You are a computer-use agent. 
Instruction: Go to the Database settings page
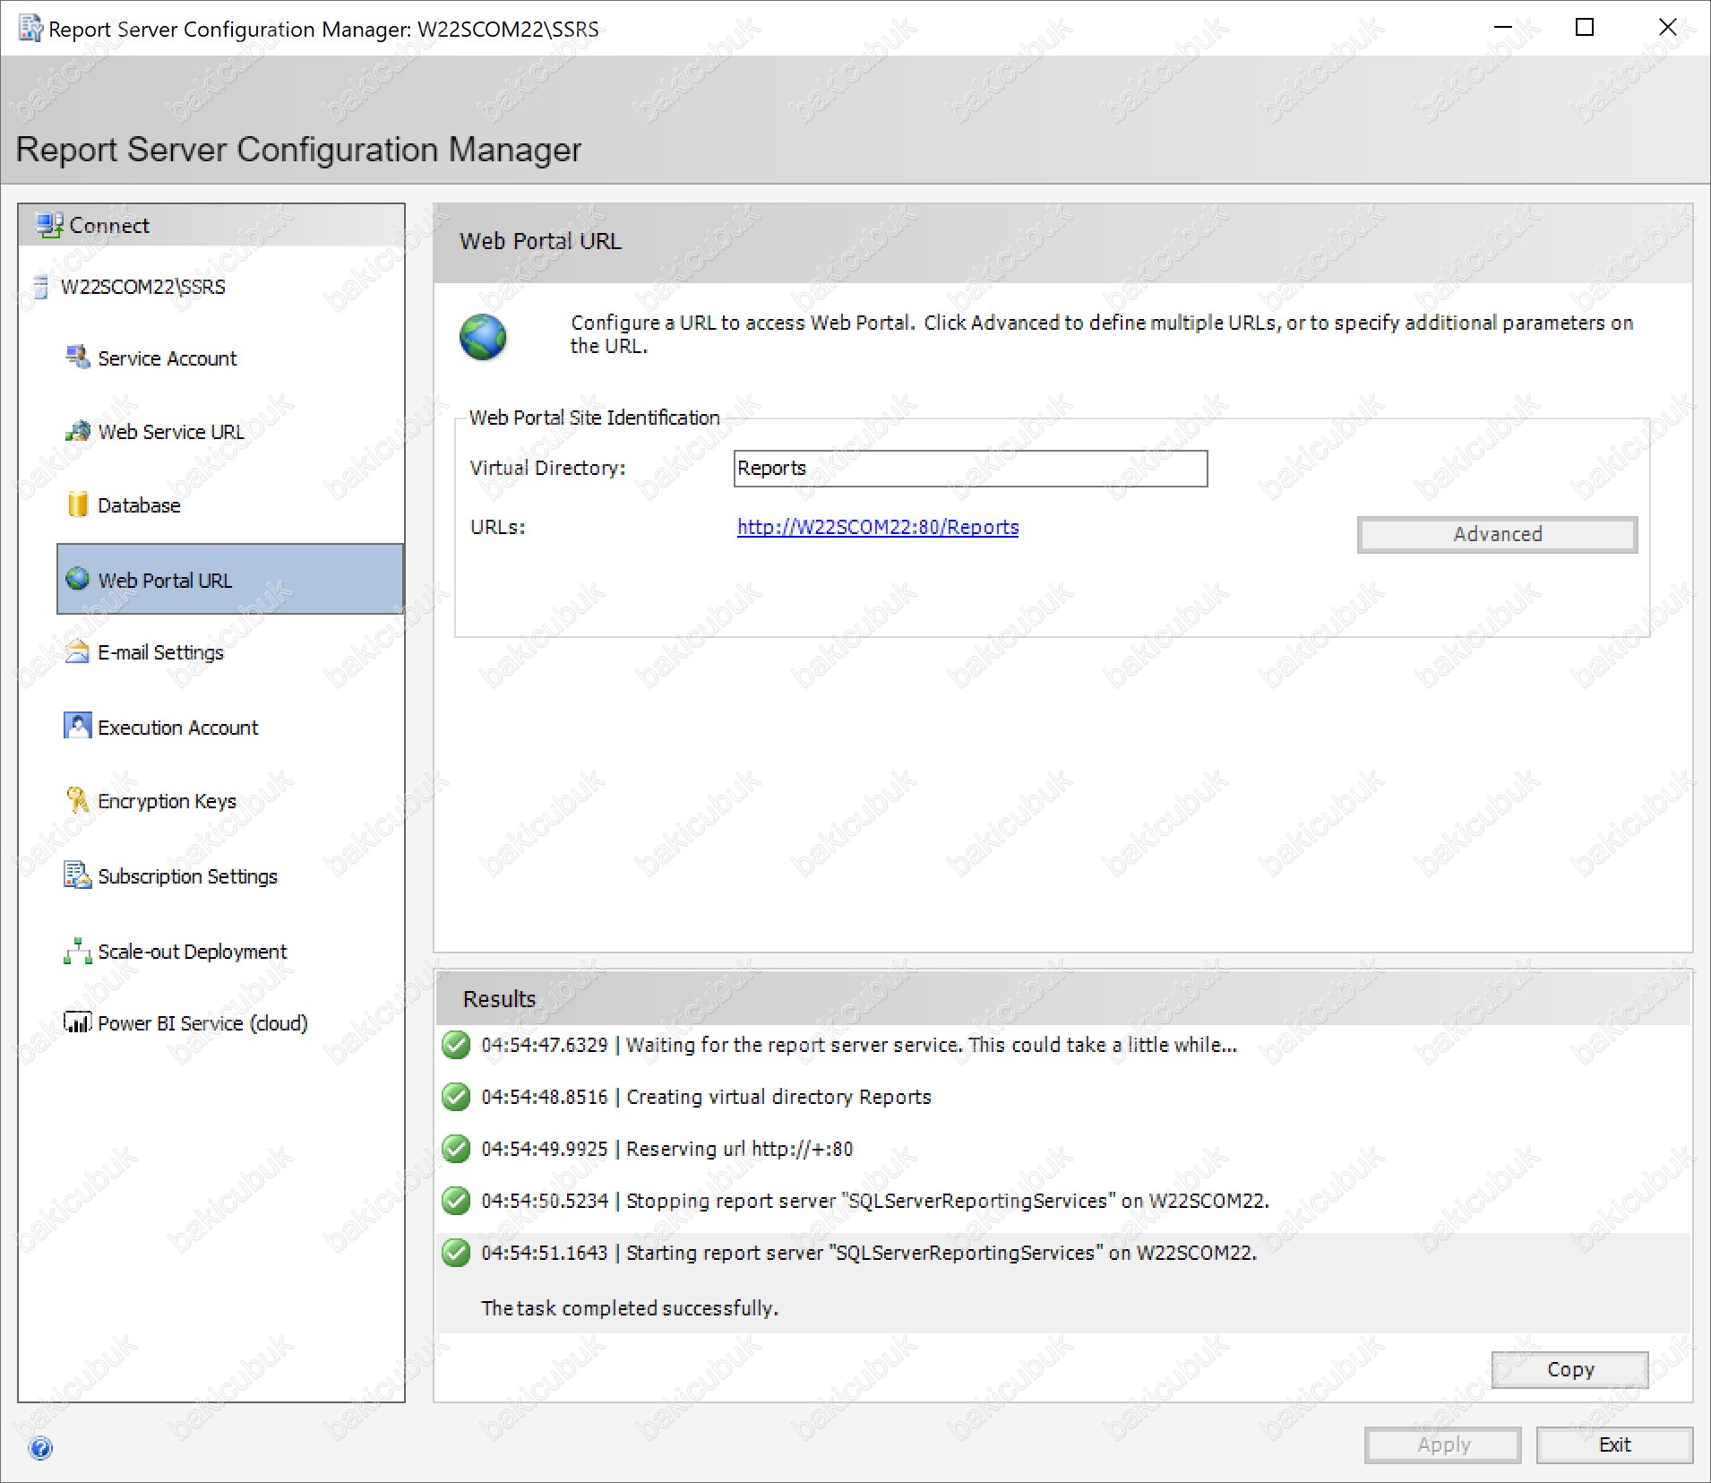139,505
